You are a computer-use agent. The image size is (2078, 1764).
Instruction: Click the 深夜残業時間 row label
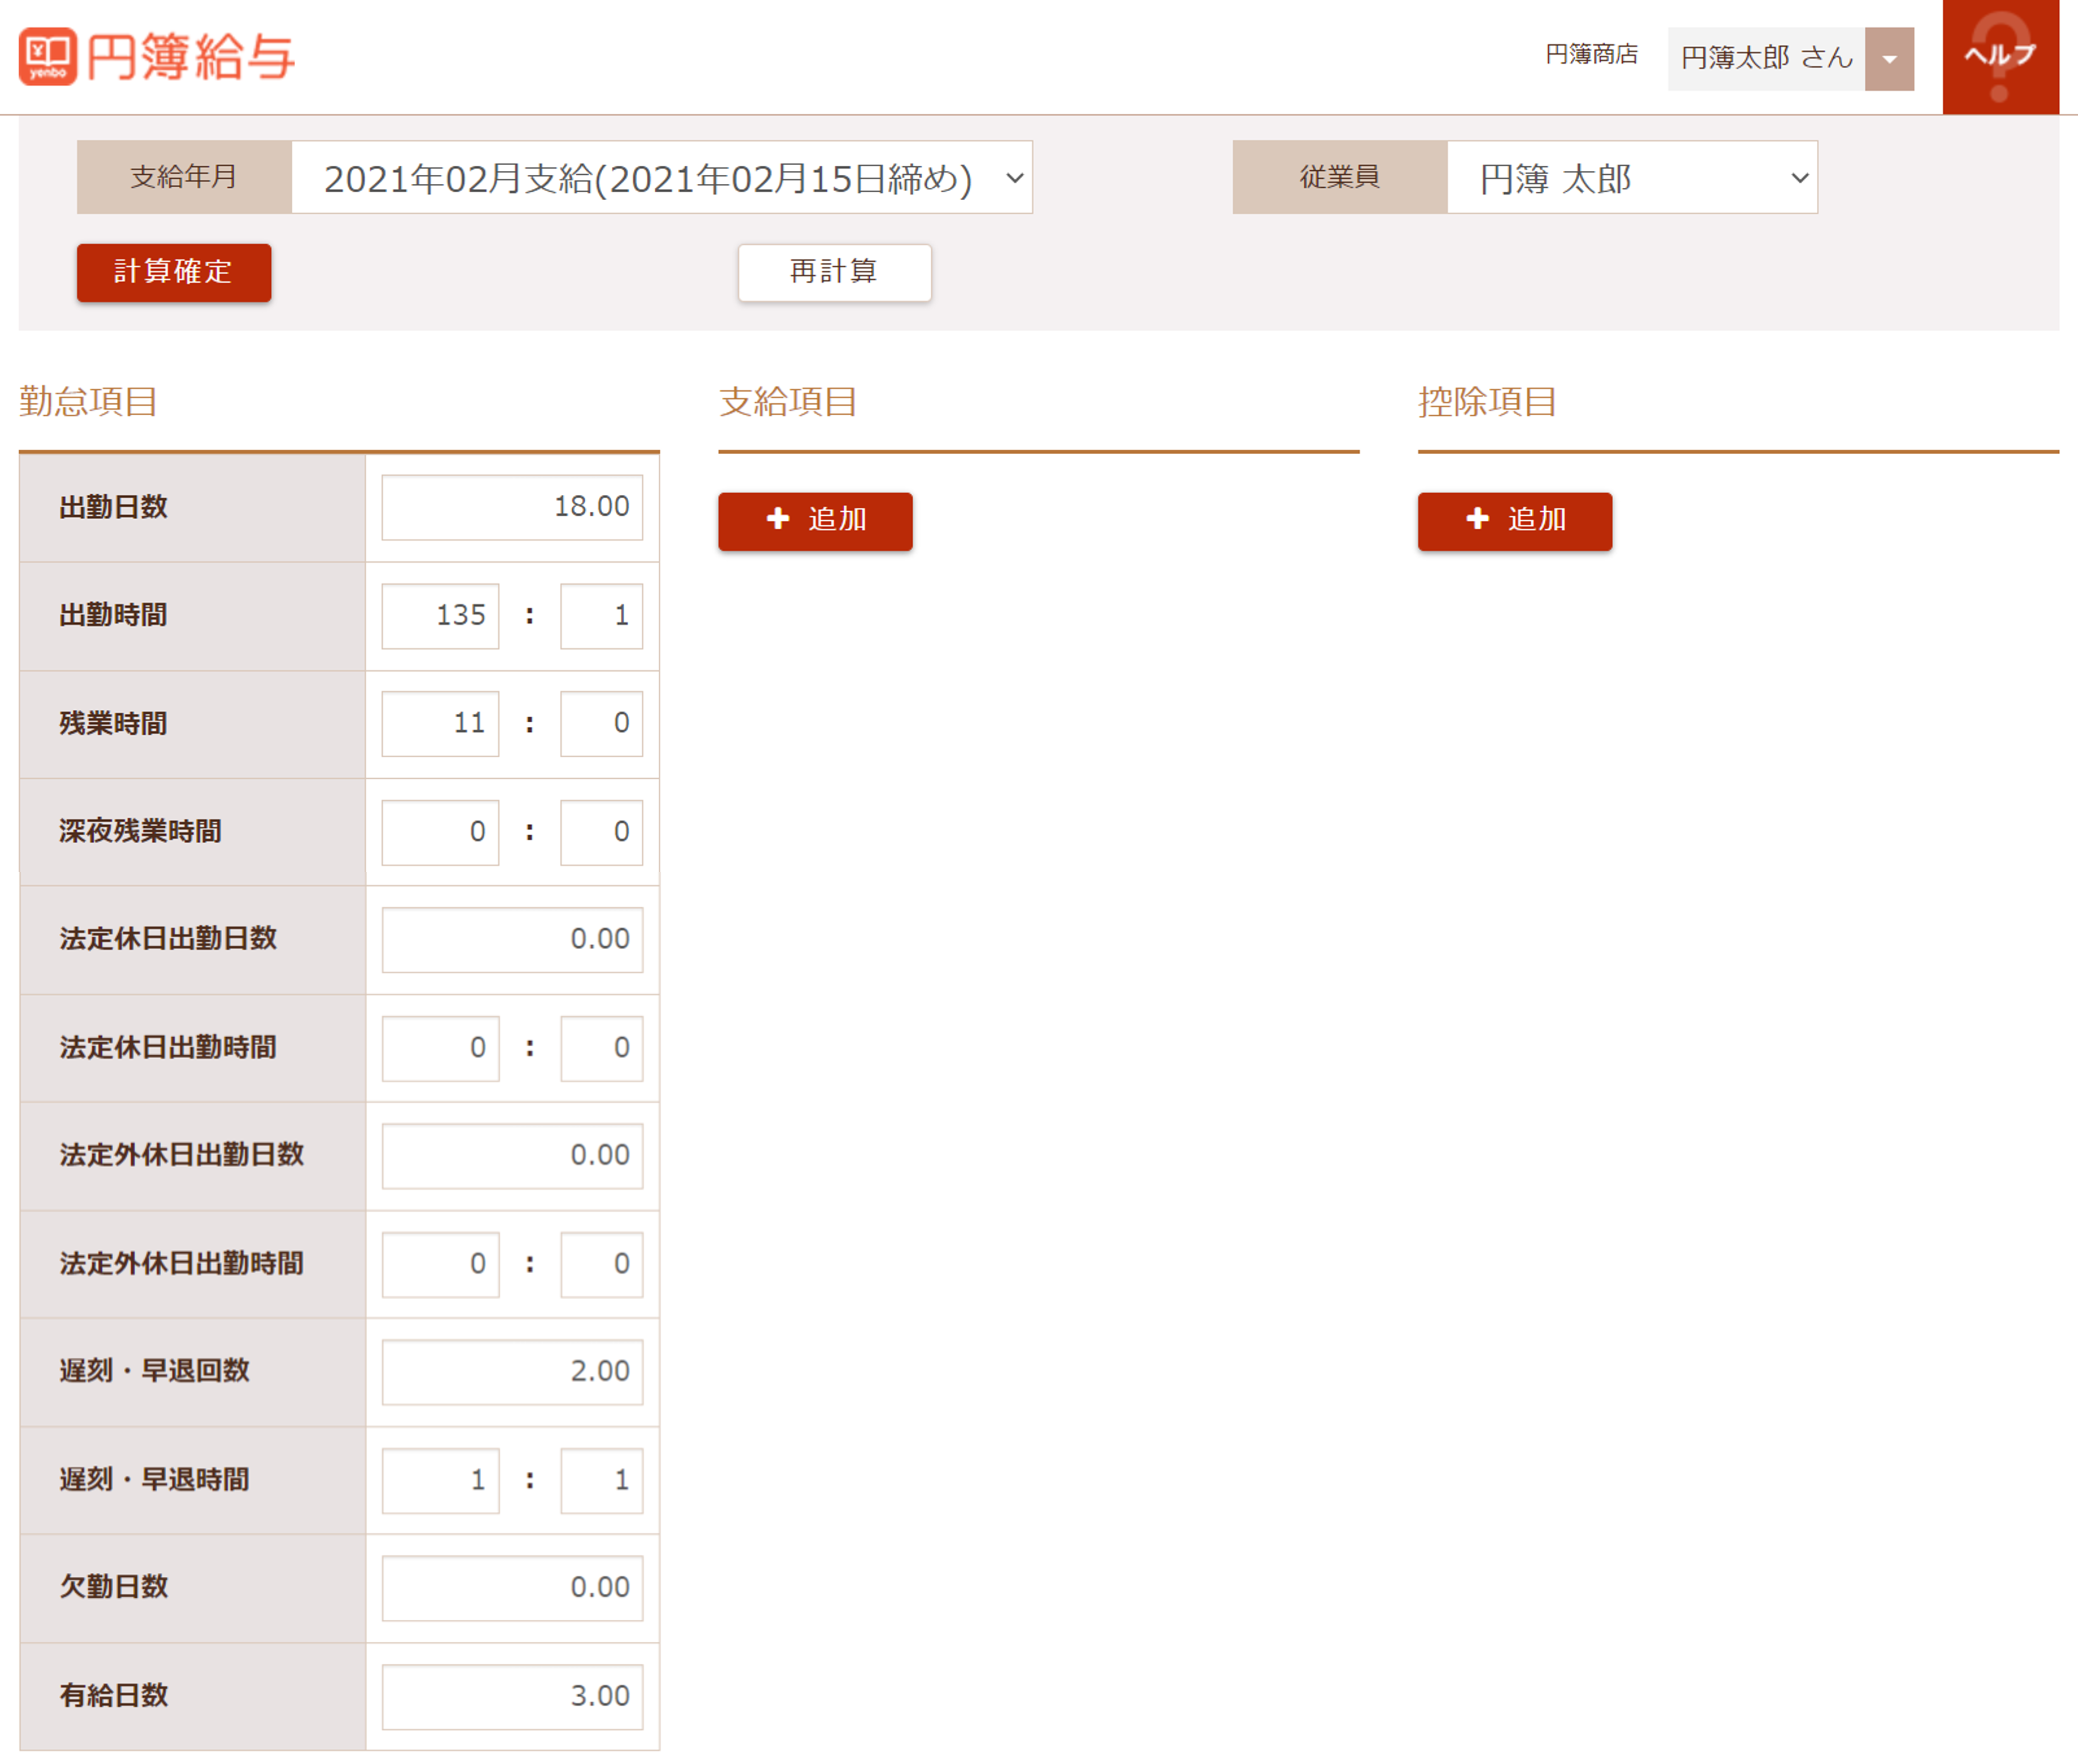(140, 832)
